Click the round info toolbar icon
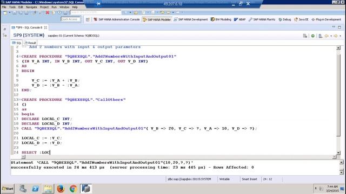The height and width of the screenshot is (194, 346). point(59,12)
